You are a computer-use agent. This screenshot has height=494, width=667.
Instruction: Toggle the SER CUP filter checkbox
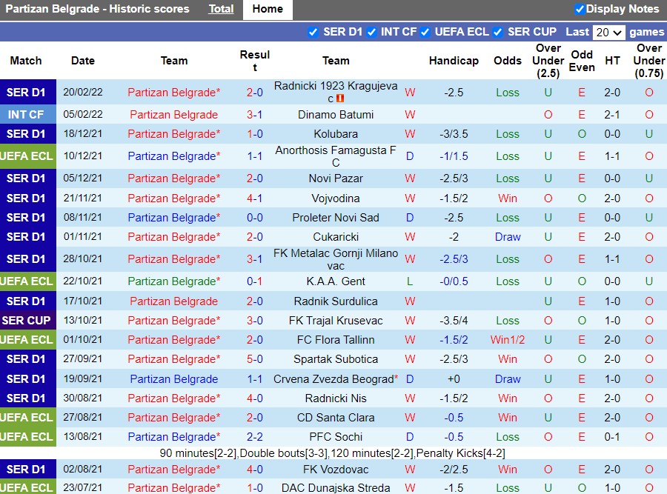pos(498,32)
